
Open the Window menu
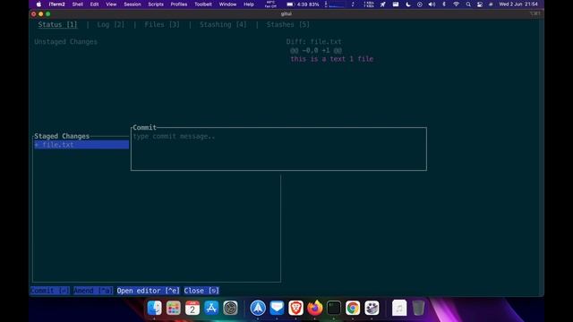click(x=227, y=4)
